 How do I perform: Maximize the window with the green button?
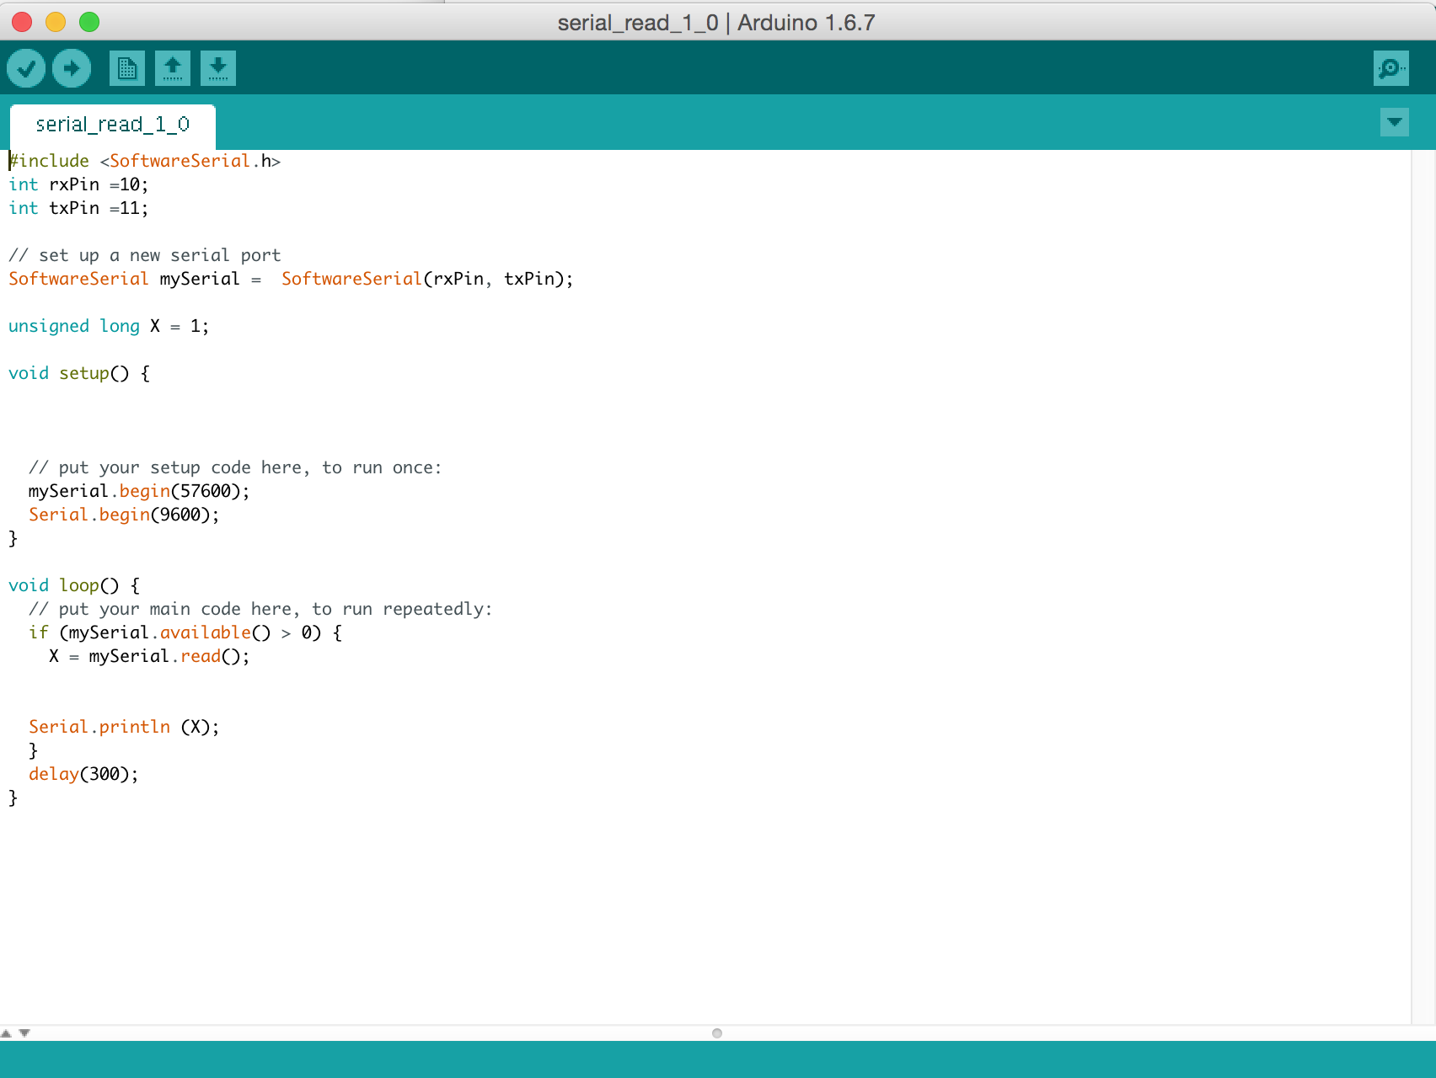[x=89, y=22]
